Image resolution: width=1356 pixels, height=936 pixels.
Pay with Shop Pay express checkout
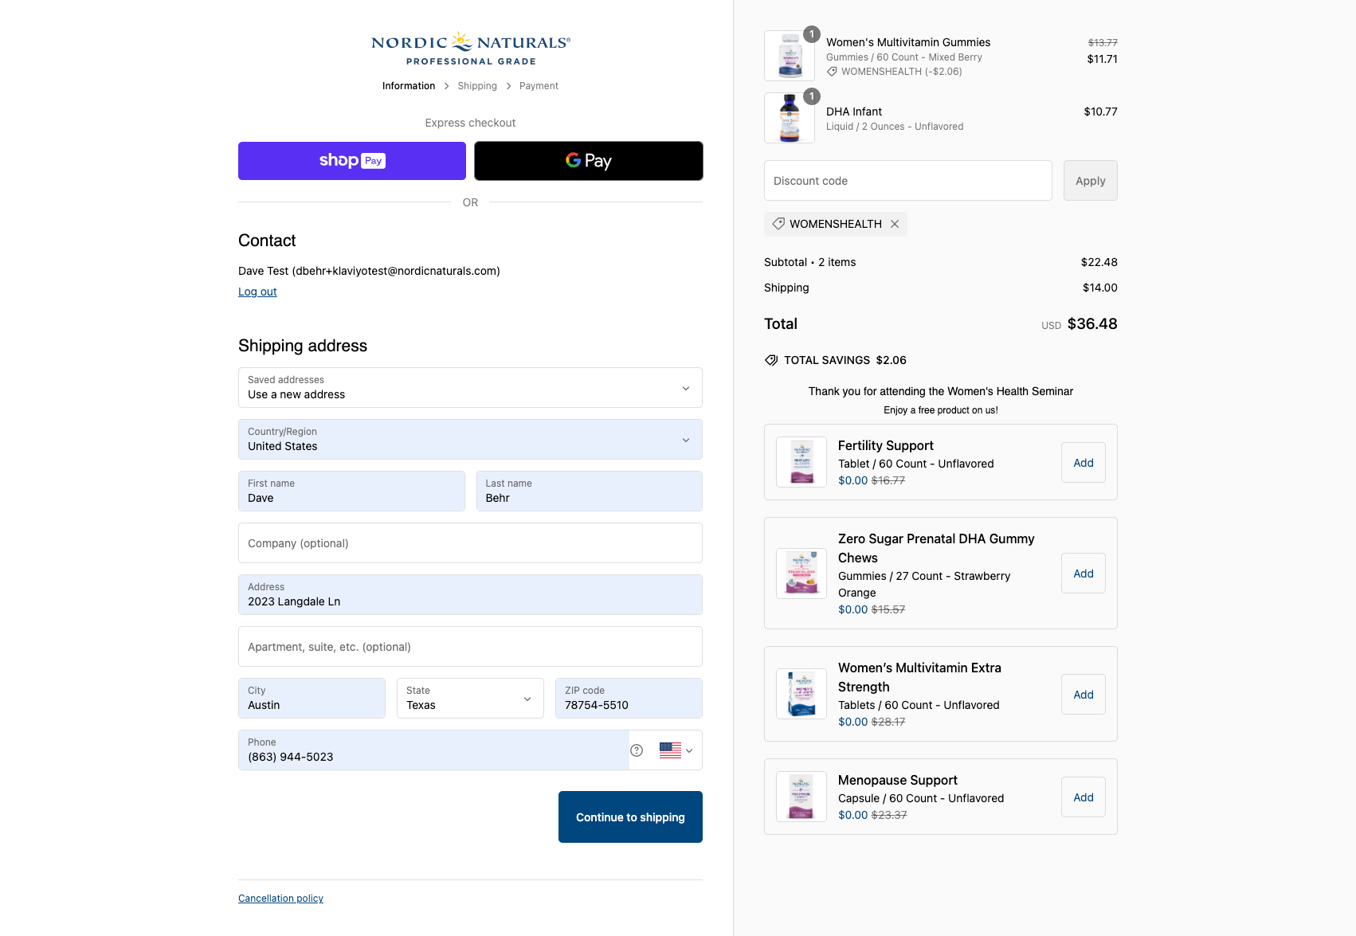click(x=351, y=161)
